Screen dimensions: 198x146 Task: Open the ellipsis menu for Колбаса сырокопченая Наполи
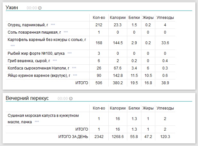pos(74,68)
